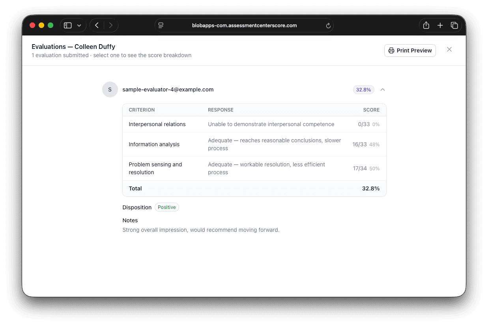Open the sidebar options dropdown arrow
488x326 pixels.
(79, 25)
